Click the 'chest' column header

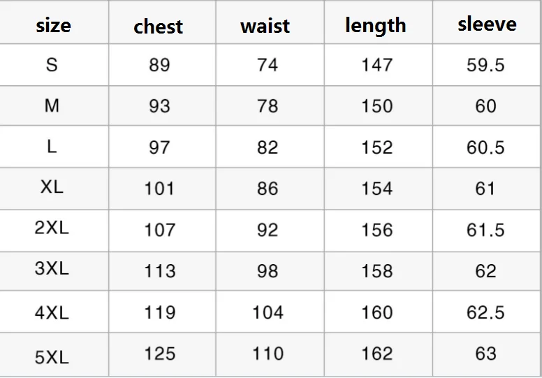click(x=159, y=27)
